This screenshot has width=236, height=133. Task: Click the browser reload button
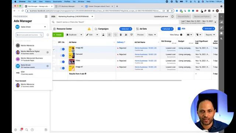tap(22, 11)
